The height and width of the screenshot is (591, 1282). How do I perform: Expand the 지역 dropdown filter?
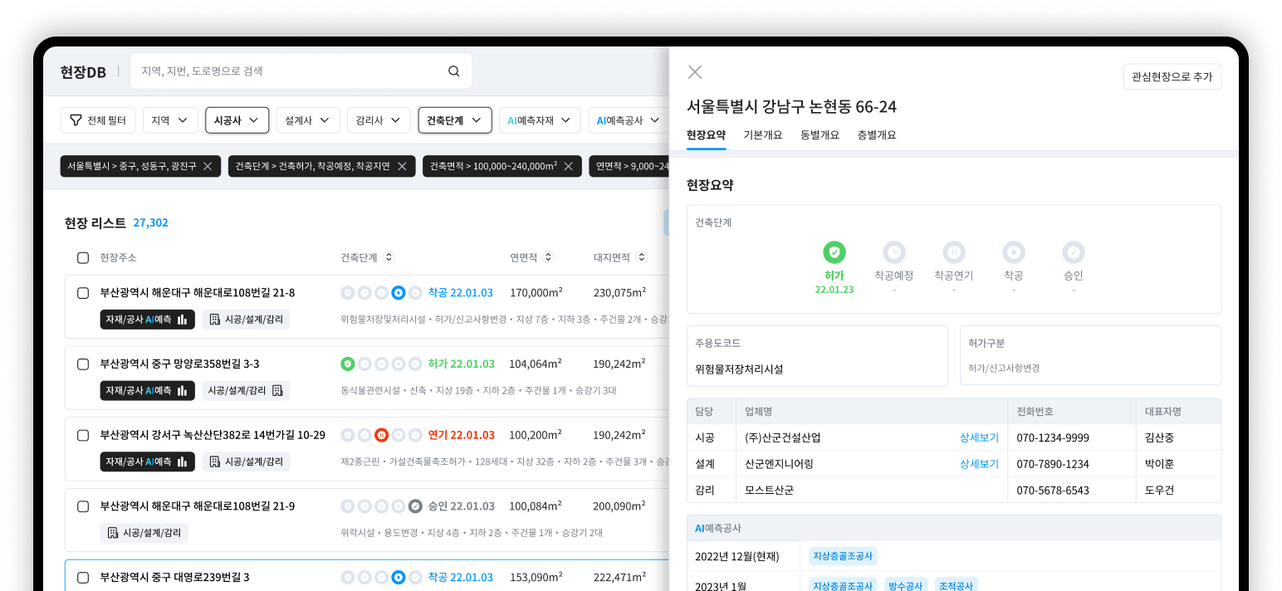point(170,120)
